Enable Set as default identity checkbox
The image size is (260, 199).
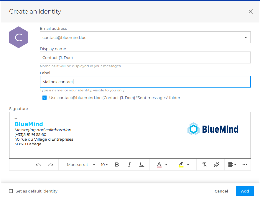11,191
